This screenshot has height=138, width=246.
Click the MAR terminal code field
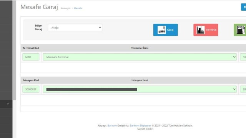click(x=31, y=57)
